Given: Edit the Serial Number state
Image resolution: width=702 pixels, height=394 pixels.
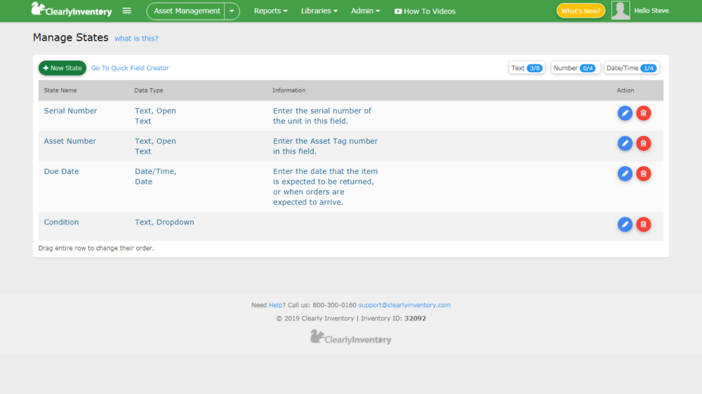Looking at the screenshot, I should tap(625, 113).
